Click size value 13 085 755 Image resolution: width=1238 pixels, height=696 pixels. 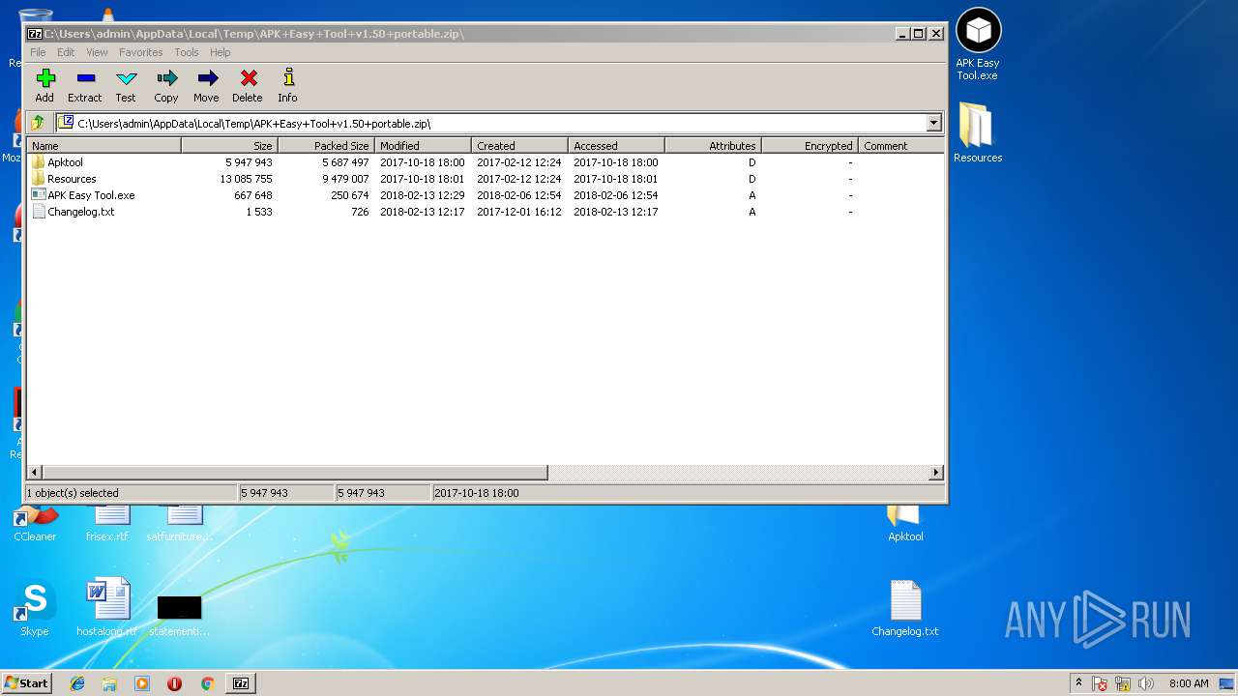(246, 179)
